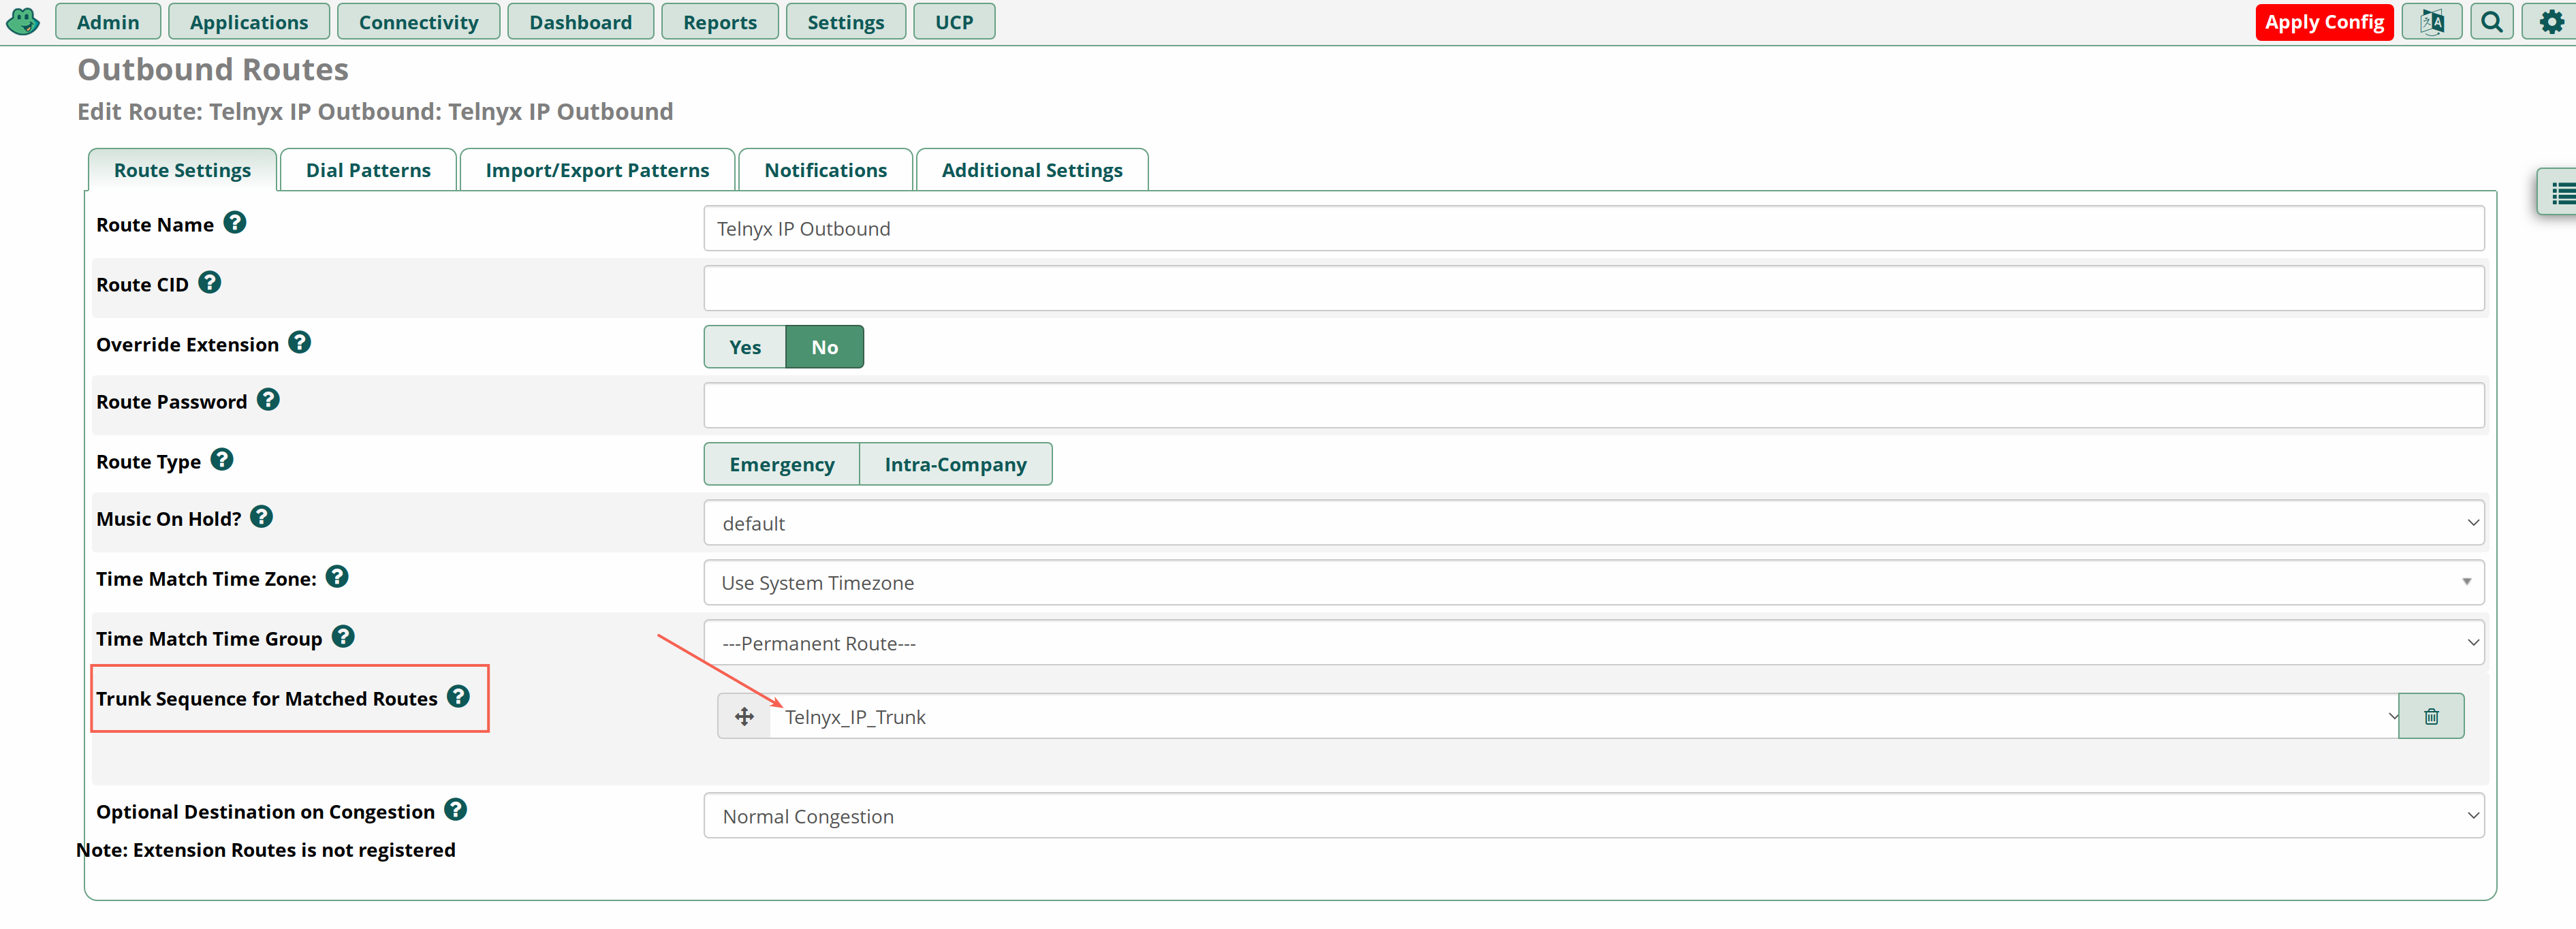Screen dimensions: 2576x929
Task: Open the gear settings icon in header
Action: click(x=2551, y=22)
